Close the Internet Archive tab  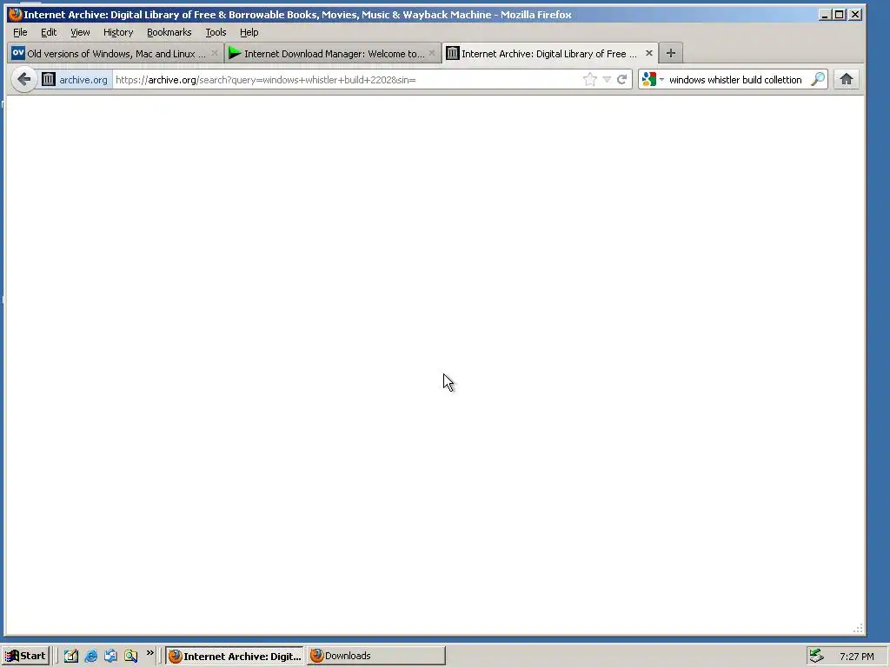(648, 53)
